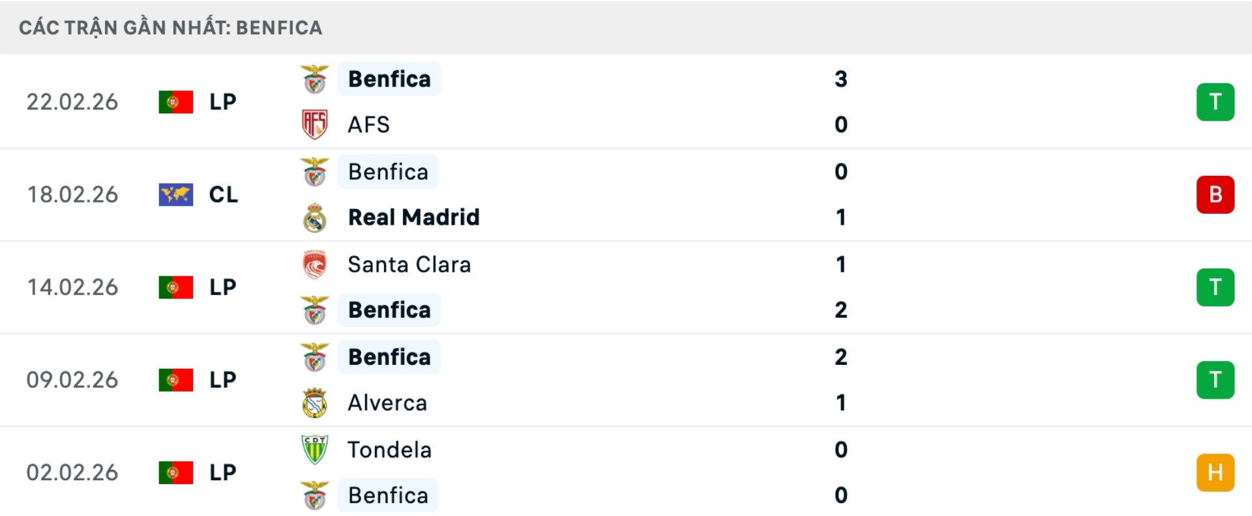Select the Santa Clara eagle logo
Image resolution: width=1252 pixels, height=516 pixels.
point(315,263)
